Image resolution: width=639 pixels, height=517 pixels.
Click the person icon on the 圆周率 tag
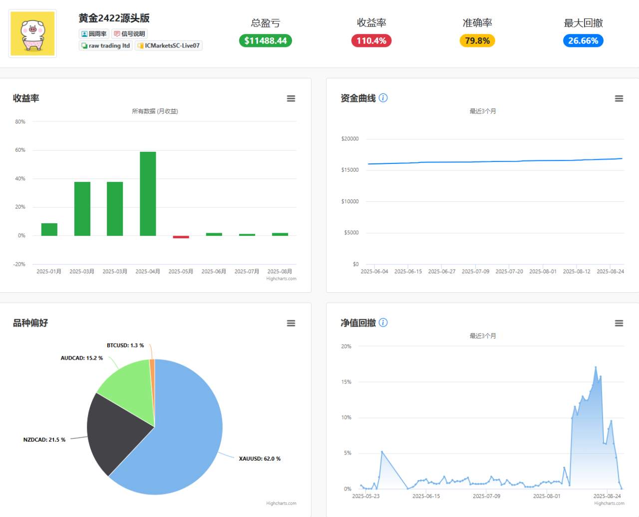click(x=84, y=34)
